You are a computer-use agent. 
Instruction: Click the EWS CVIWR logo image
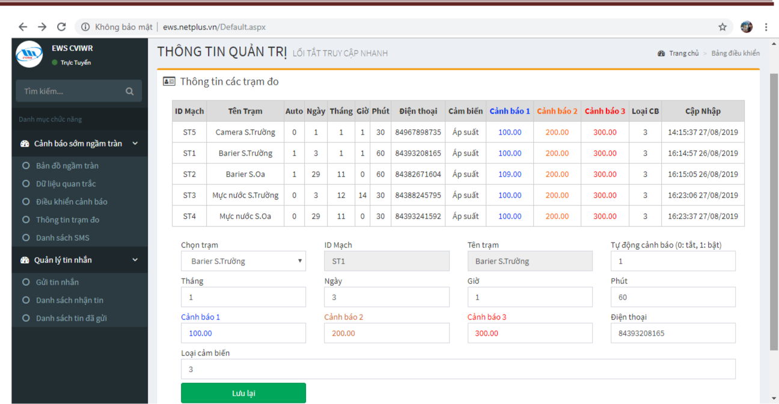click(29, 54)
